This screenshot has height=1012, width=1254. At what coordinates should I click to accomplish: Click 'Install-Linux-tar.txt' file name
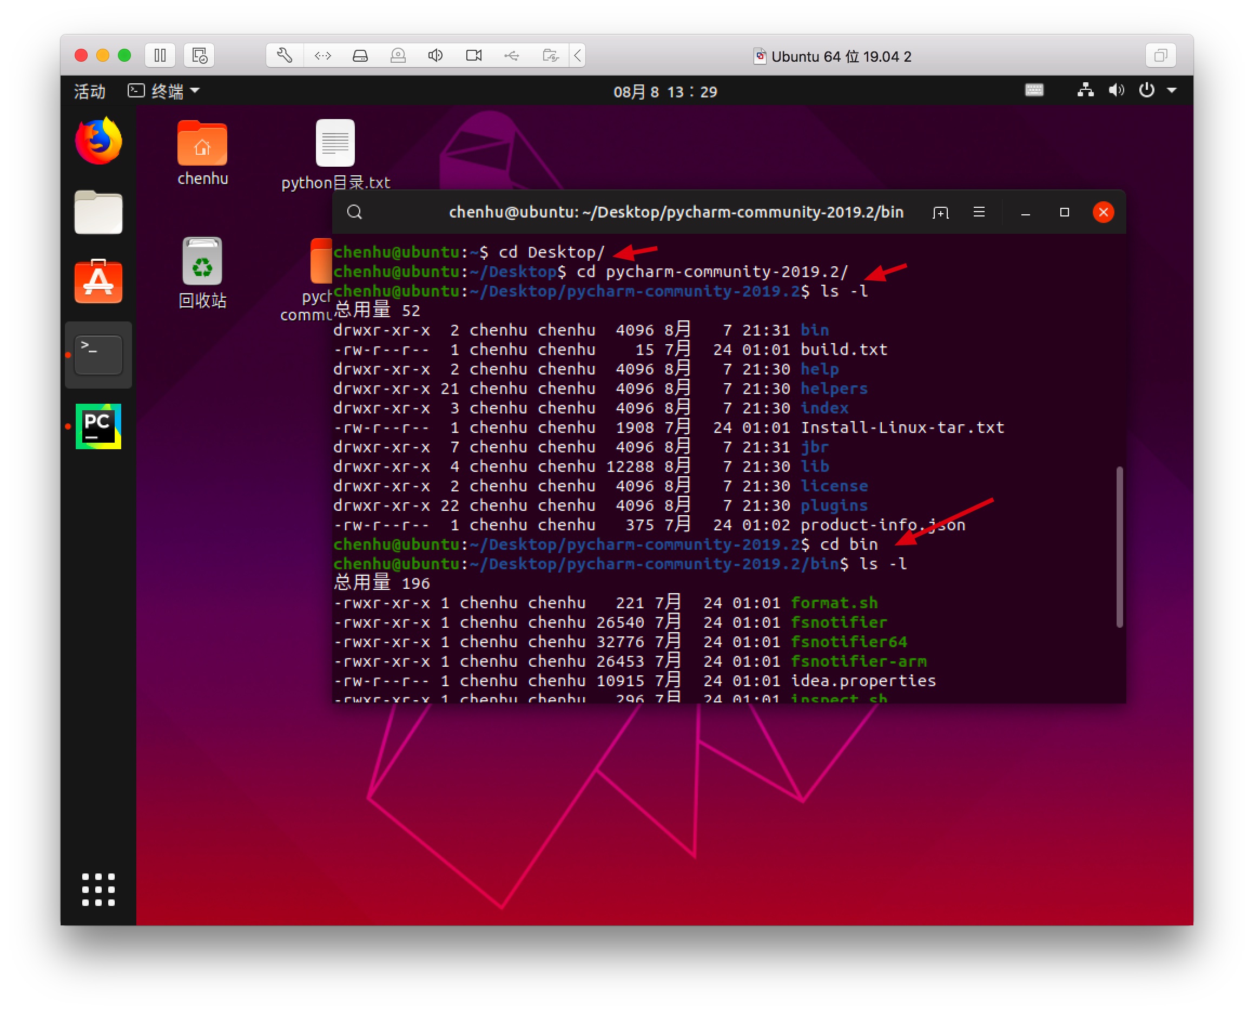point(902,428)
